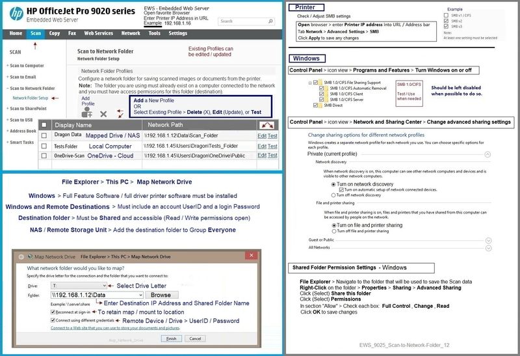The image size is (520, 356).
Task: Select Turn on file and printer sharing
Action: [334, 225]
